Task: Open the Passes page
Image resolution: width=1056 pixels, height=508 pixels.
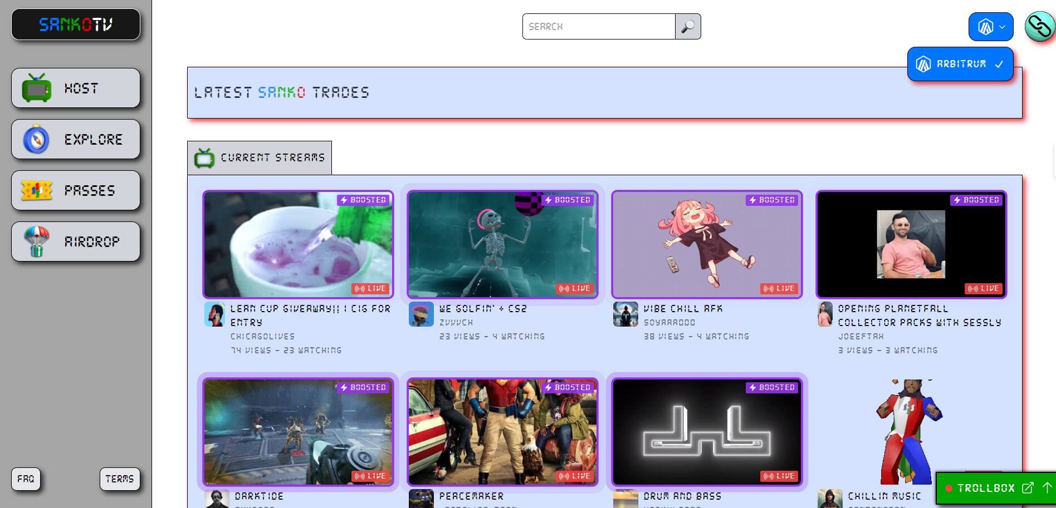Action: coord(76,190)
